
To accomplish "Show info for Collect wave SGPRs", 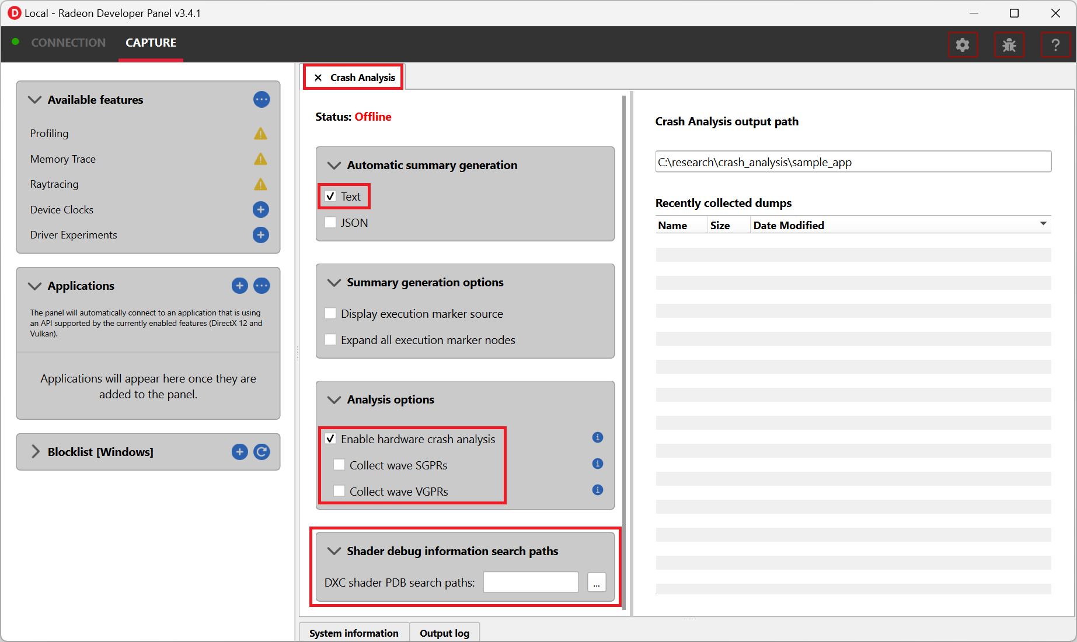I will tap(597, 464).
